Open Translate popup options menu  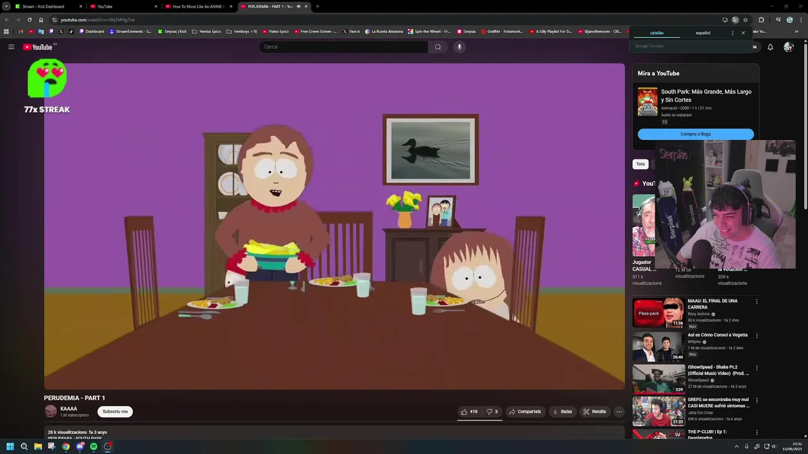coord(733,33)
